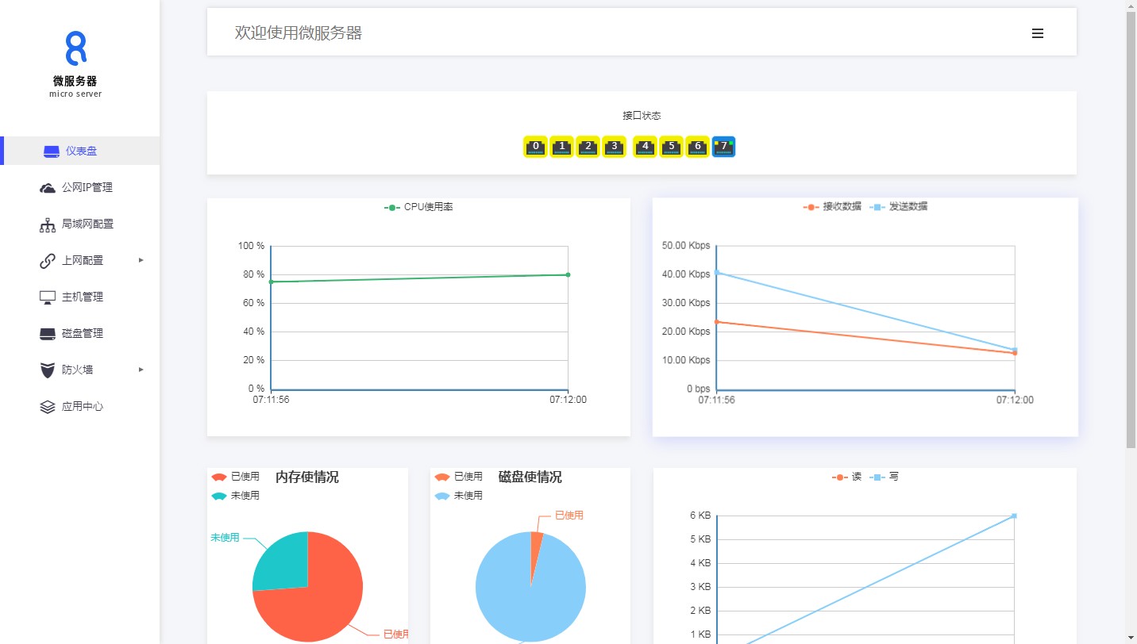Image resolution: width=1137 pixels, height=644 pixels.
Task: Click the dashboard 仪表盘 sidebar icon
Action: [x=52, y=151]
